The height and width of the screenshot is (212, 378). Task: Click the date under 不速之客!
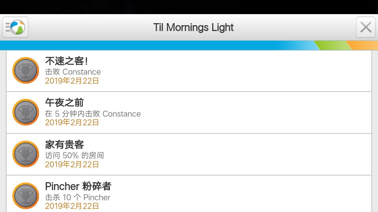72,81
